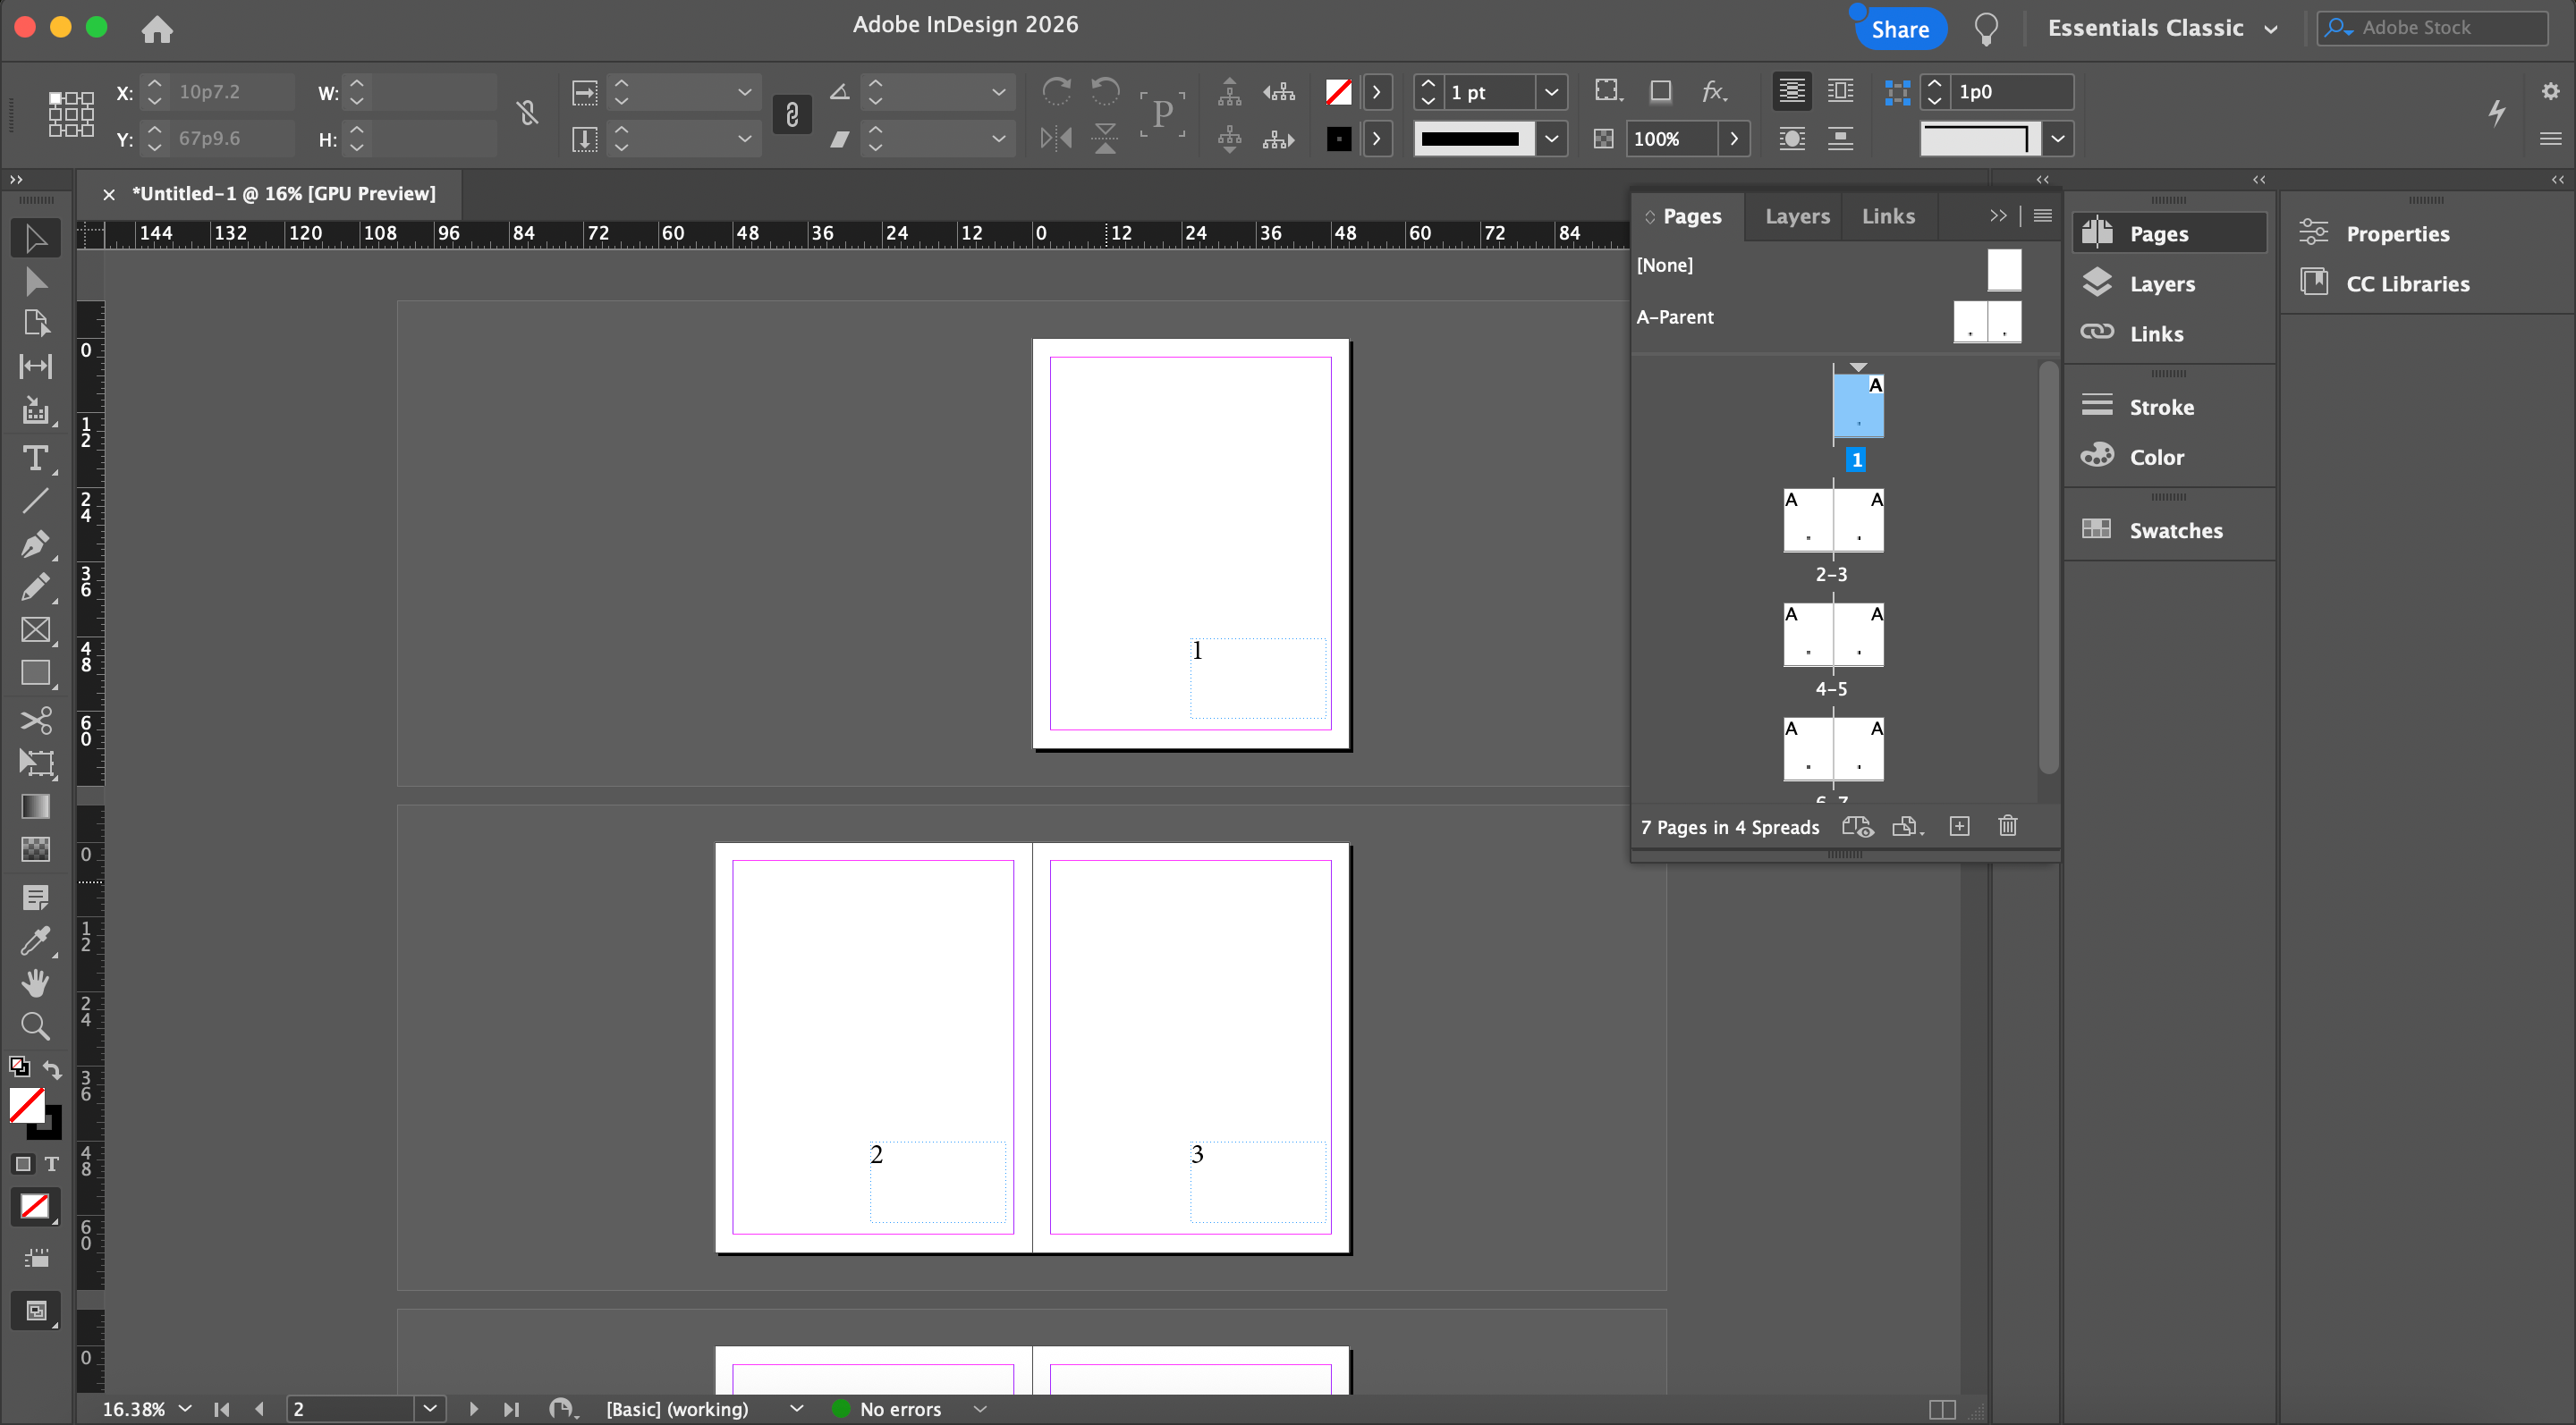Screen dimensions: 2576x1425
Task: Switch to the Links tab
Action: pos(1888,215)
